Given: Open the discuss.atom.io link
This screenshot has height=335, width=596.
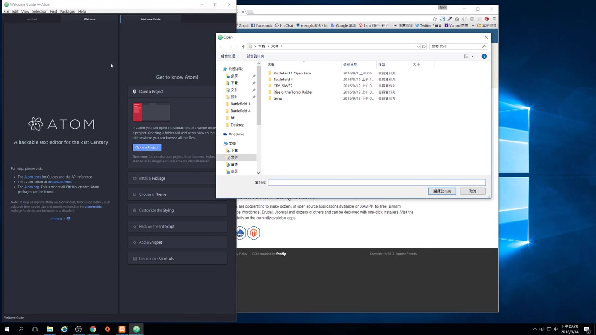Looking at the screenshot, I should click(x=60, y=182).
